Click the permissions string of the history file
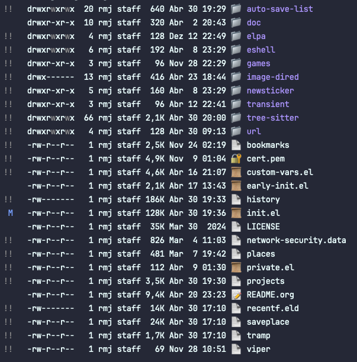The height and width of the screenshot is (362, 357). (50, 199)
